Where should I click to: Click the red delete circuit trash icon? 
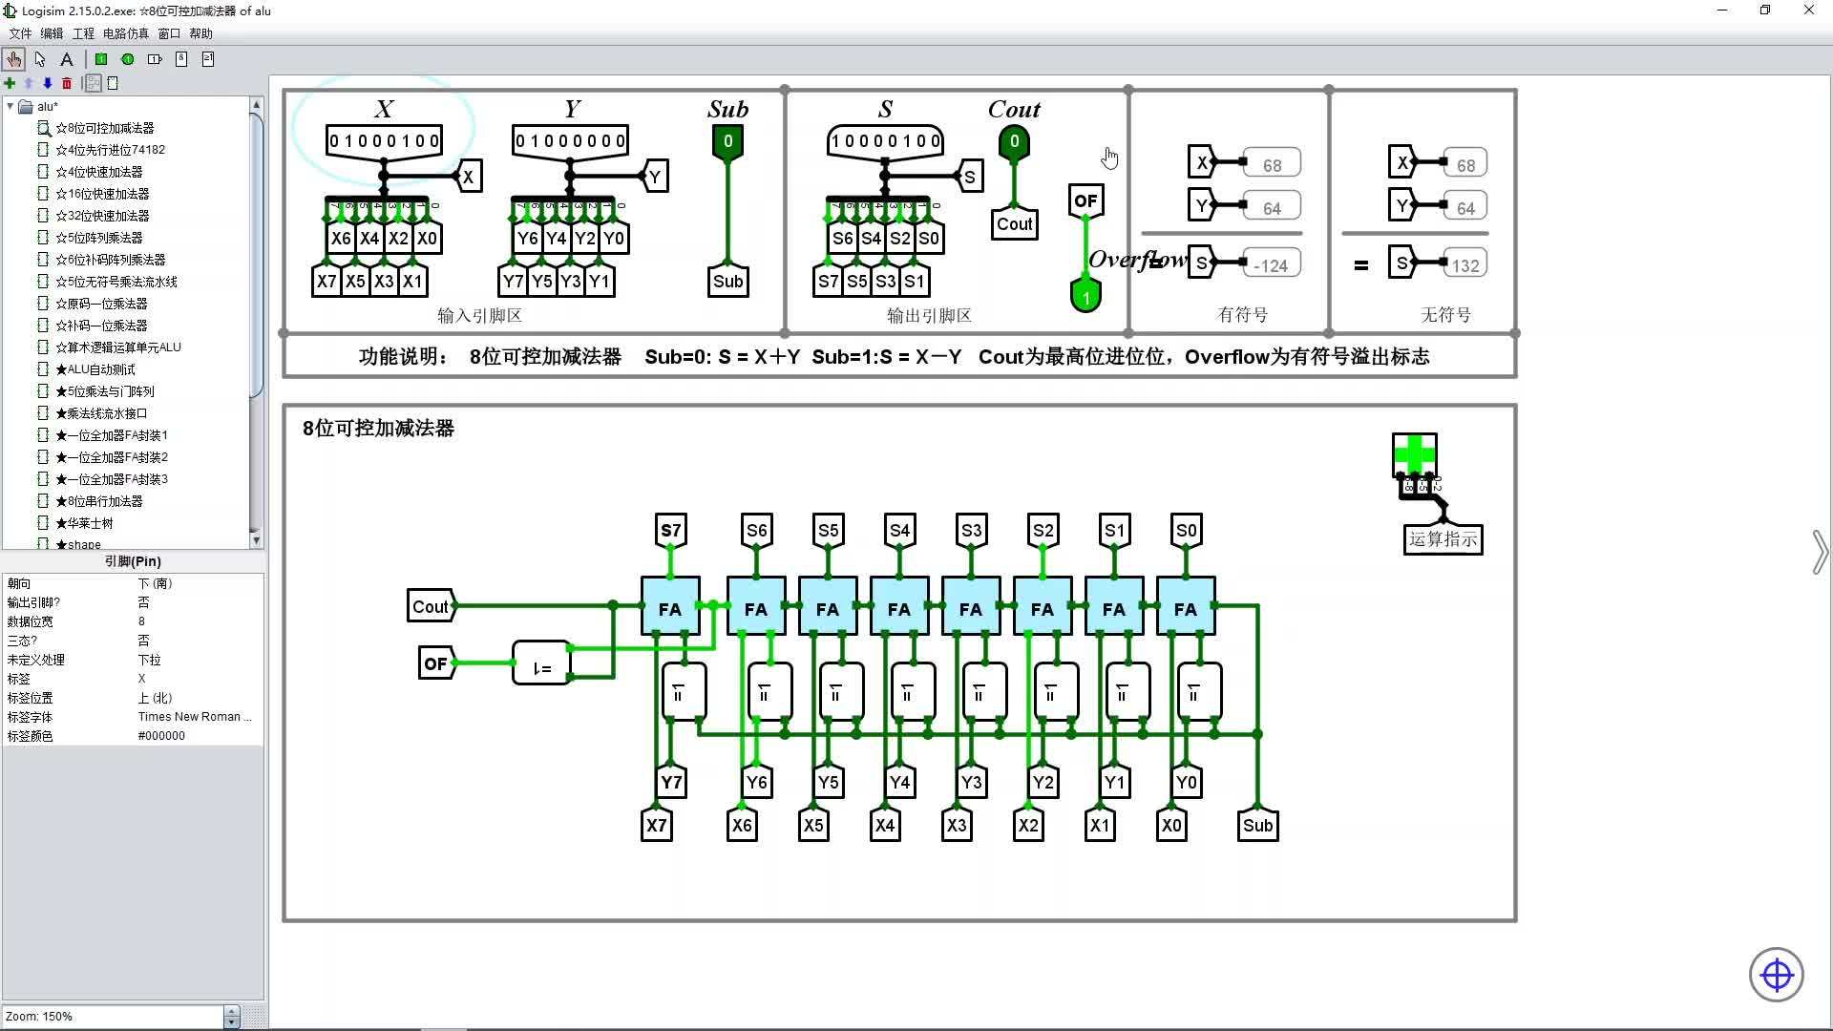coord(67,83)
